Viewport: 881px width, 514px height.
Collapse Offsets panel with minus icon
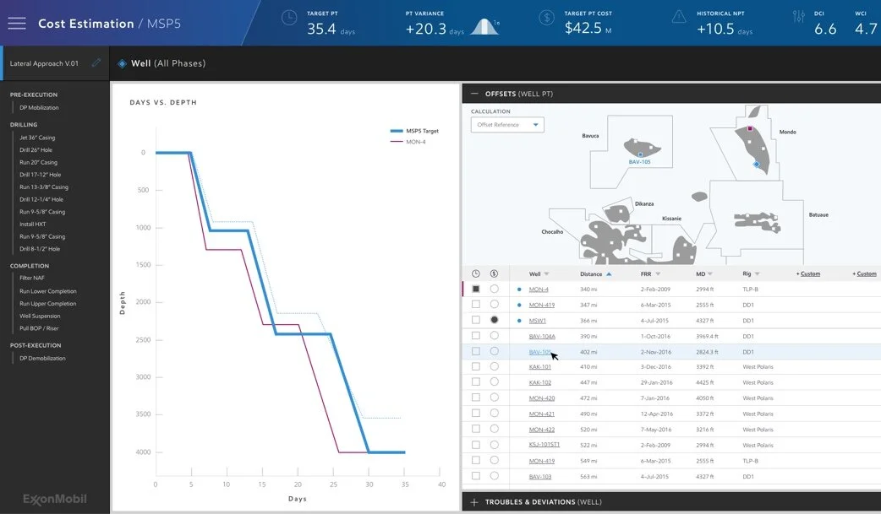pyautogui.click(x=475, y=94)
